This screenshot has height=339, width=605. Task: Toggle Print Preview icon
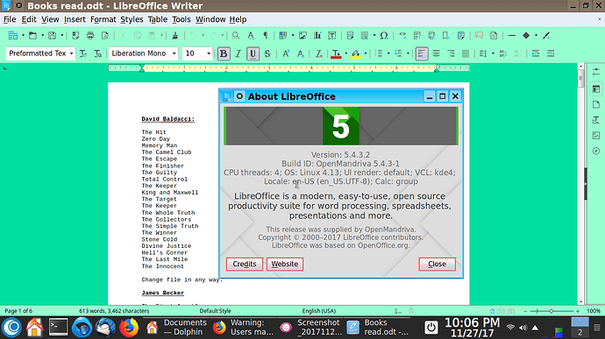pyautogui.click(x=105, y=36)
